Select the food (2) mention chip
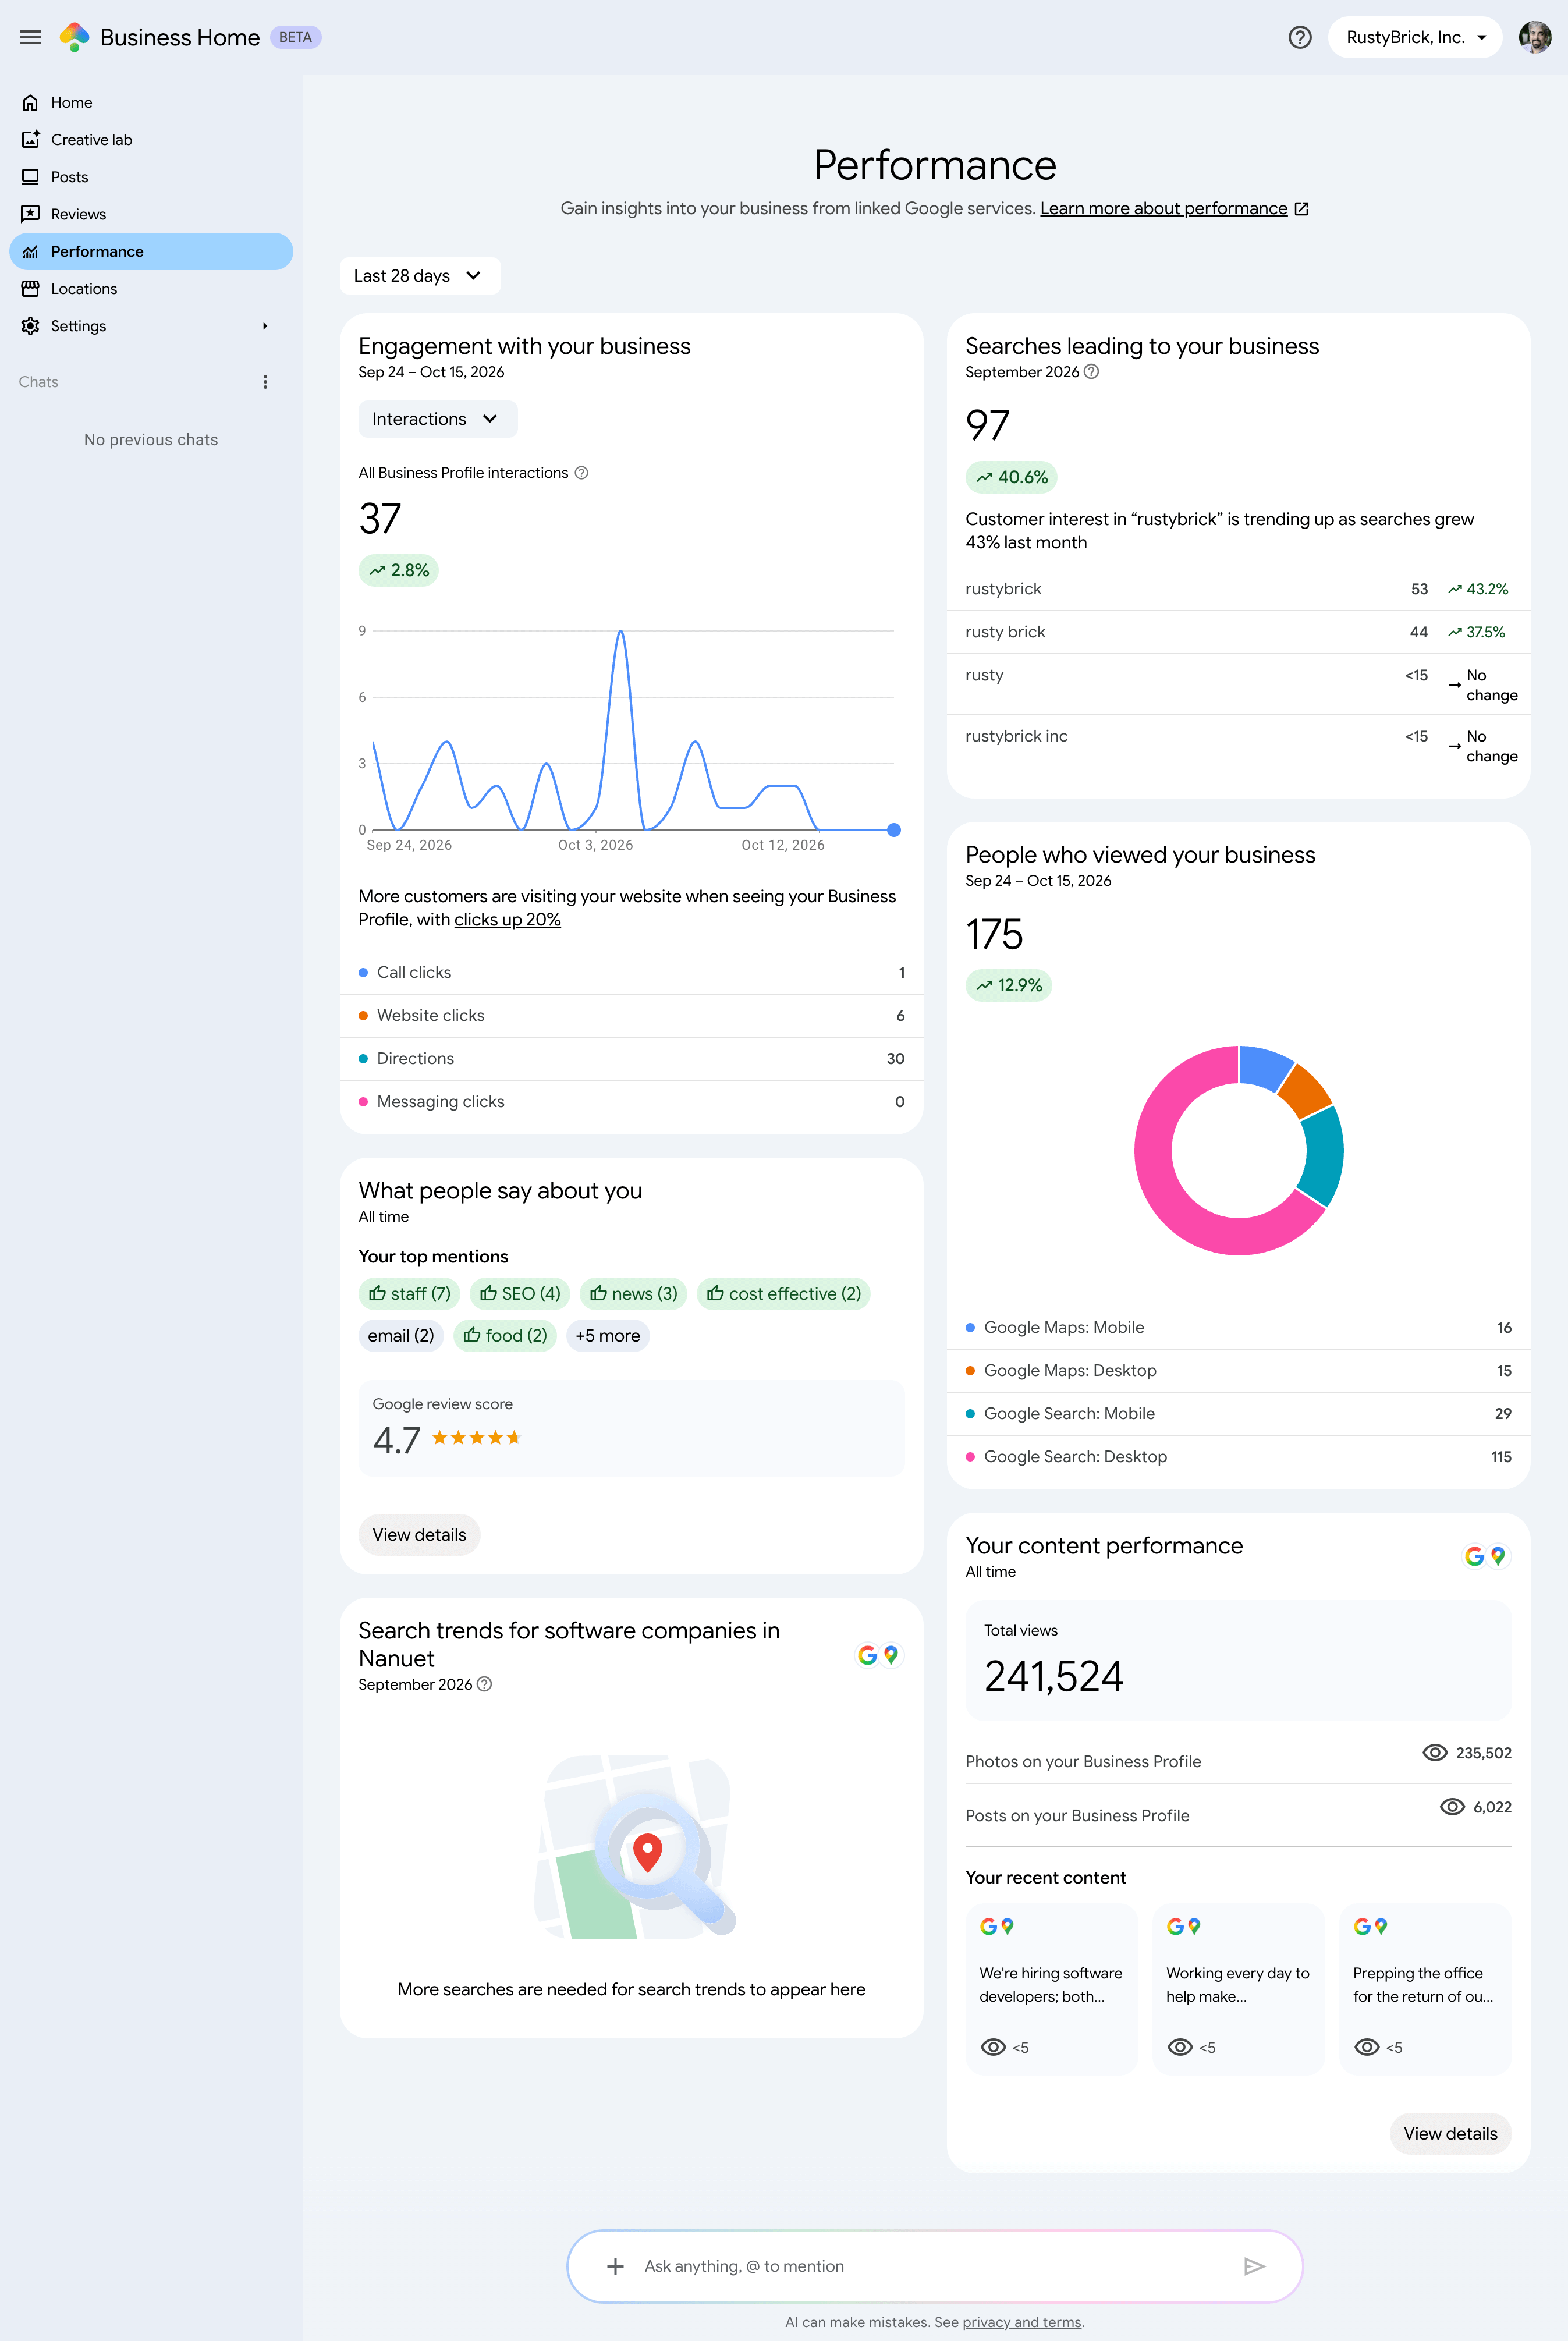Viewport: 1568px width, 2341px height. pos(504,1336)
